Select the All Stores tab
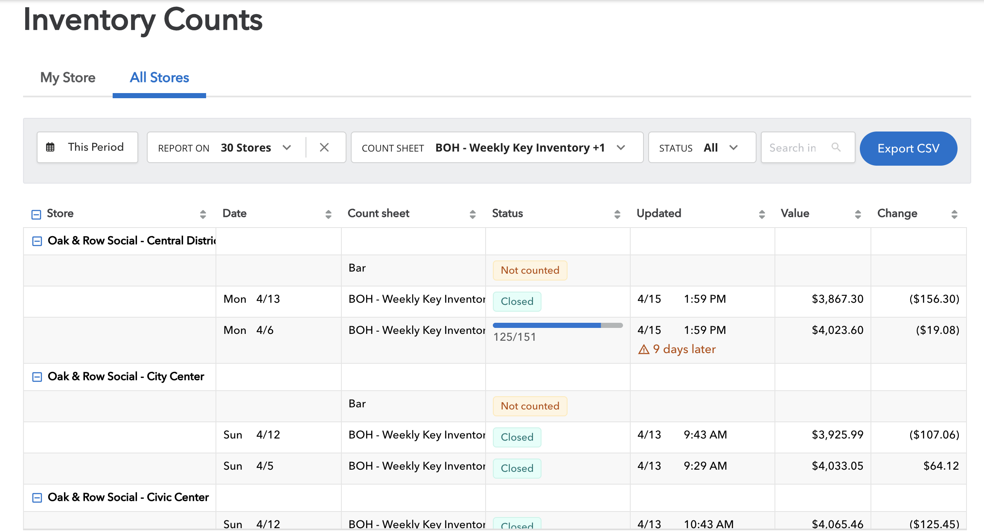The height and width of the screenshot is (532, 984). [159, 78]
